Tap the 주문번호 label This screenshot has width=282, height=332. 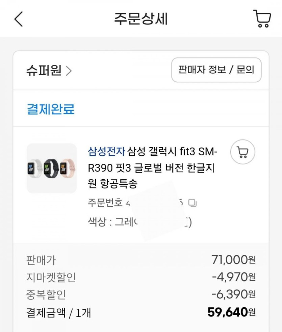point(105,204)
